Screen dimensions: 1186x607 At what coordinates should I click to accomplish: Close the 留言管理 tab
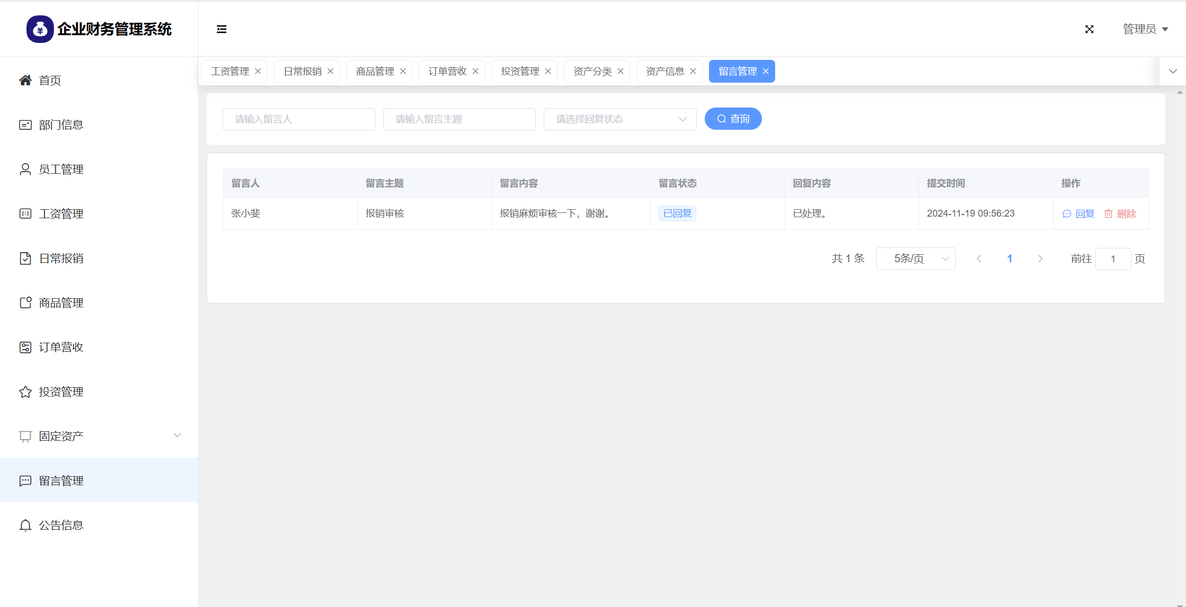(x=766, y=72)
